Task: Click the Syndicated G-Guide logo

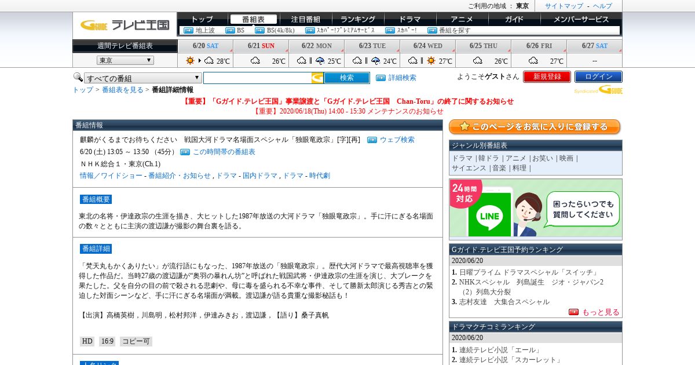Action: (x=598, y=90)
